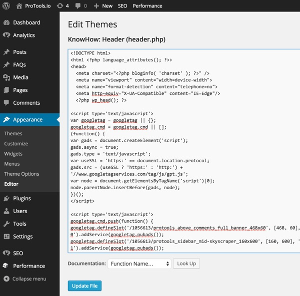Click the KnowHow: Header (header.php) title
300x296 pixels.
click(x=116, y=39)
